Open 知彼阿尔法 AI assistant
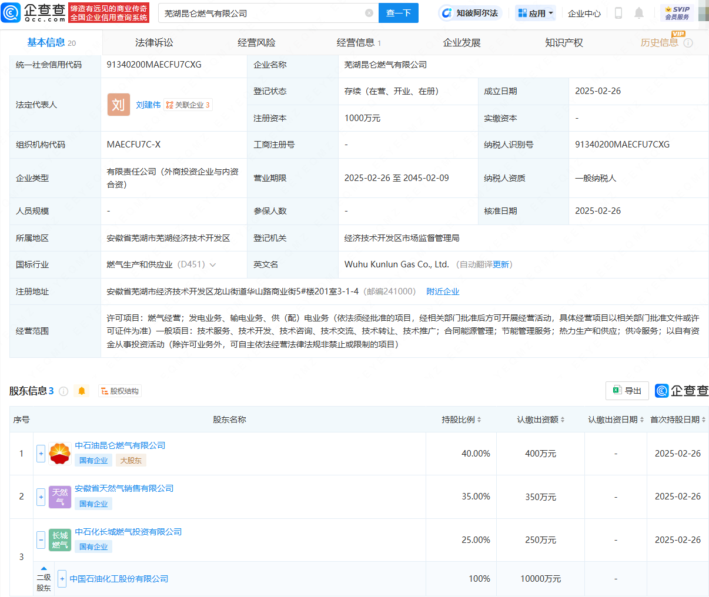 (470, 13)
